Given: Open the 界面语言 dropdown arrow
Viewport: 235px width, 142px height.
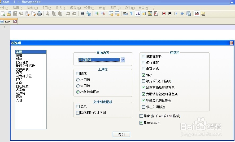Looking at the screenshot, I should (123, 60).
